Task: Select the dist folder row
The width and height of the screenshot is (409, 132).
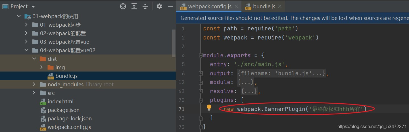Action: 88,59
